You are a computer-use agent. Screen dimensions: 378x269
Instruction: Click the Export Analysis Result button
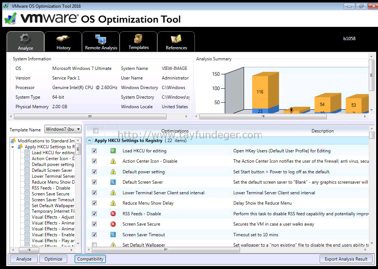[346, 259]
